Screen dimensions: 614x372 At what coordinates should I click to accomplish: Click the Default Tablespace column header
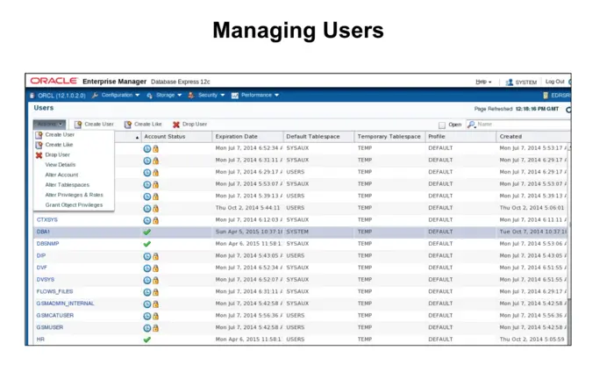pos(318,137)
